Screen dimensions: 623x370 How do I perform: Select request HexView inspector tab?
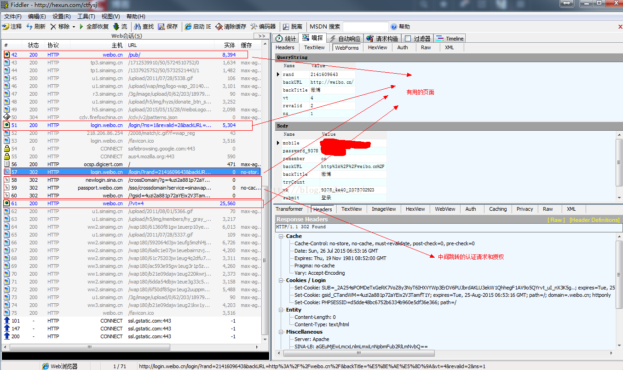[x=377, y=47]
